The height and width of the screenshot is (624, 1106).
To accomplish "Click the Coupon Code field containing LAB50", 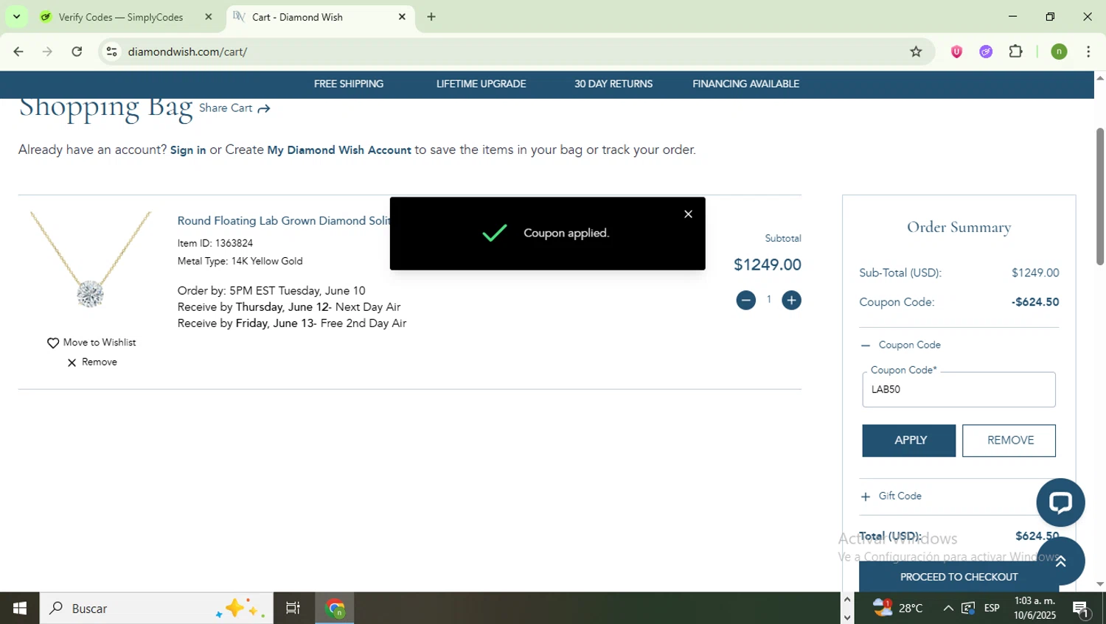I will click(x=959, y=389).
